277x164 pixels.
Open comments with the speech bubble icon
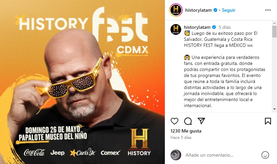[188, 121]
